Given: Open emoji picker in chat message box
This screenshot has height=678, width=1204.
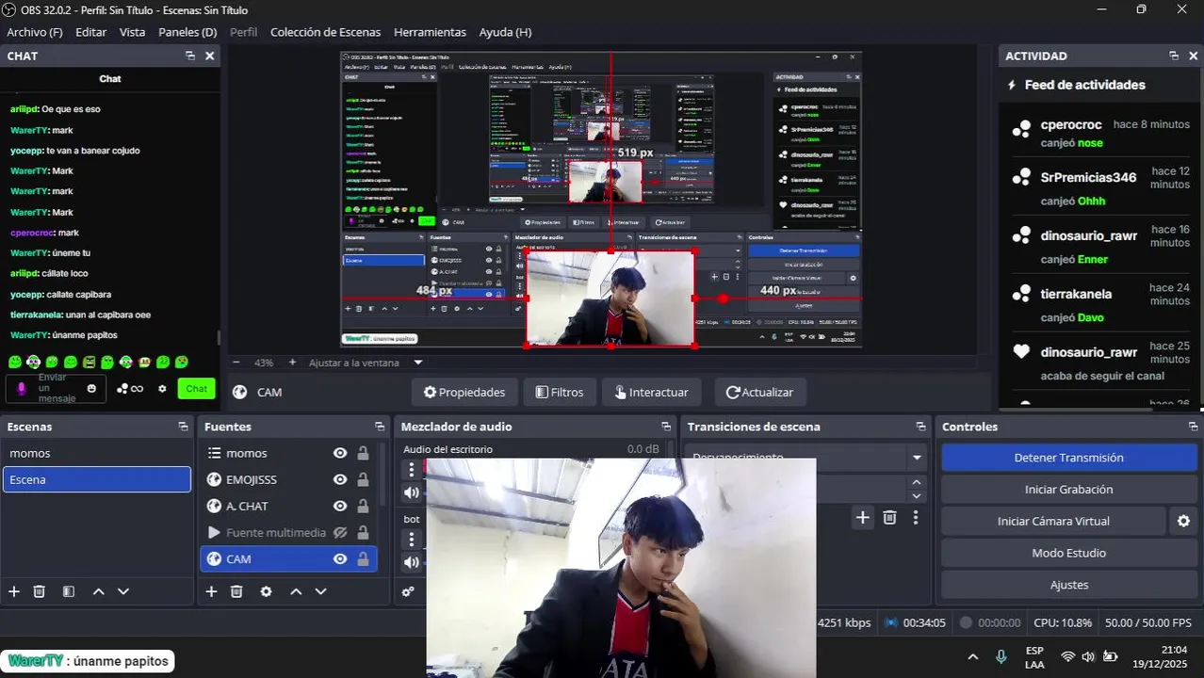Looking at the screenshot, I should pyautogui.click(x=91, y=388).
